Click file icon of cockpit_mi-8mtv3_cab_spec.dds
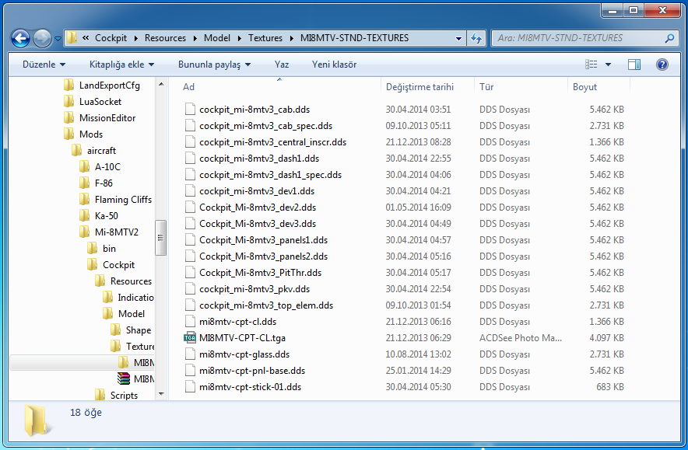This screenshot has width=688, height=450. [x=190, y=126]
